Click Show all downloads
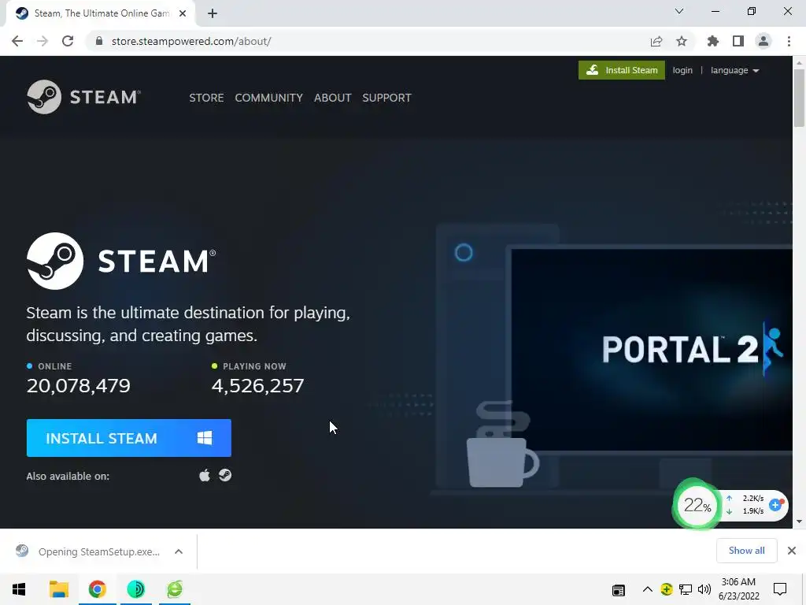 click(x=746, y=551)
